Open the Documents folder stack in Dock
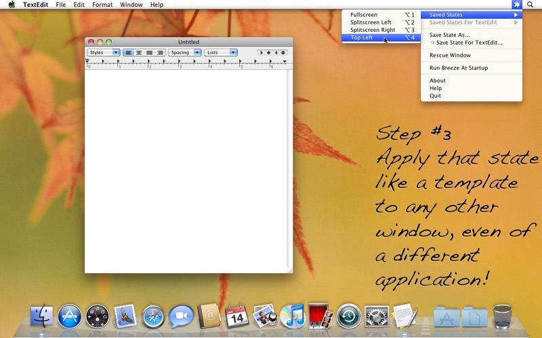Screen dimensions: 542x338 pos(474,316)
